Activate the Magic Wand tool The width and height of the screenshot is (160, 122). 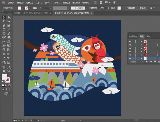4,21
